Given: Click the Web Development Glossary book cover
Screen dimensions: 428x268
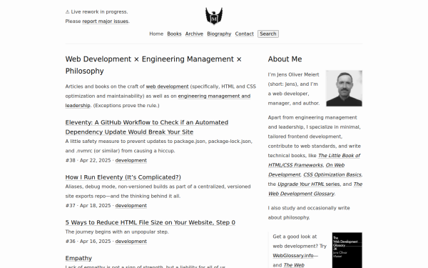Looking at the screenshot, I should coord(347,250).
